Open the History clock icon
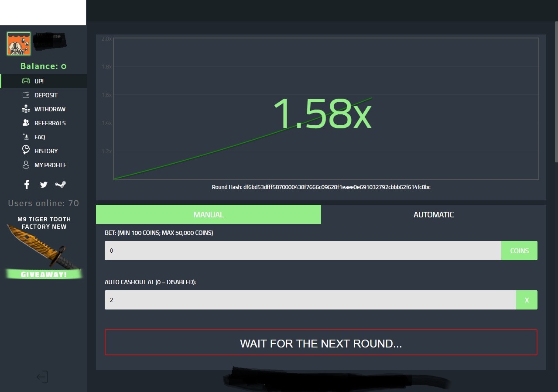 click(26, 151)
